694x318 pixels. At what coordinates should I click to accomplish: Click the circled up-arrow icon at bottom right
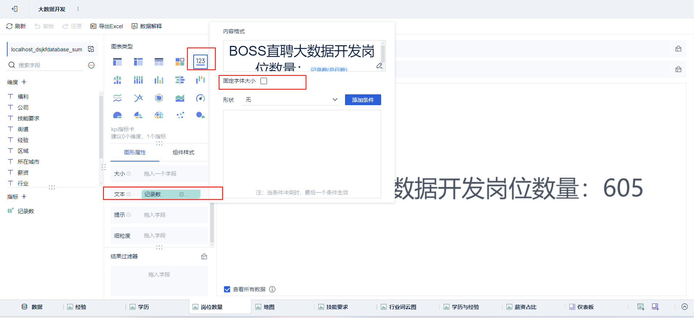click(x=685, y=307)
